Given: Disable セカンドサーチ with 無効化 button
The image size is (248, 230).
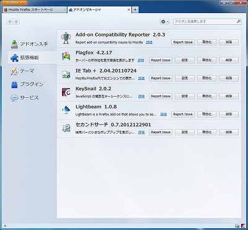Looking at the screenshot, I should click(206, 132).
